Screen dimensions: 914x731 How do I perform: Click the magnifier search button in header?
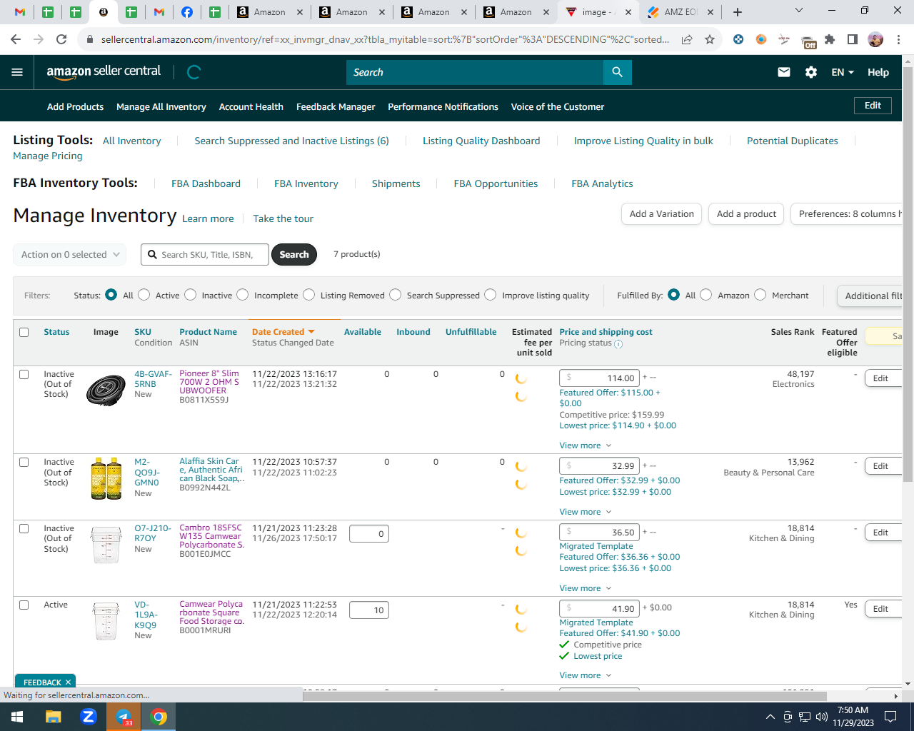click(x=618, y=72)
